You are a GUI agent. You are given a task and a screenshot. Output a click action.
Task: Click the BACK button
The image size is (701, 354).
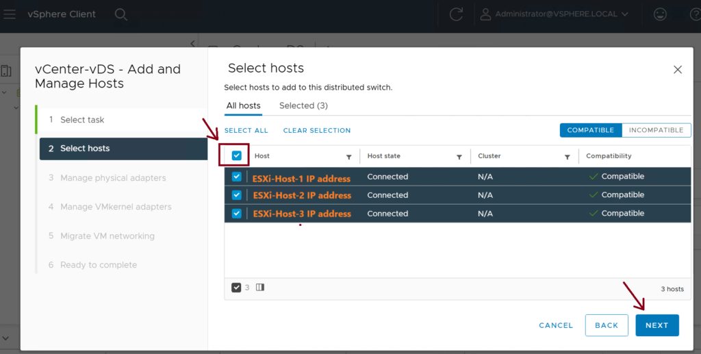[x=607, y=325]
